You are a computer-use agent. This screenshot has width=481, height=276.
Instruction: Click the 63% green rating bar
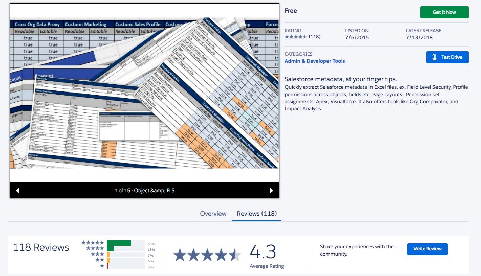119,243
